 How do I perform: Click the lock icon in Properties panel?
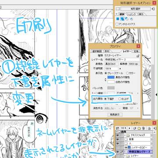click(137, 56)
